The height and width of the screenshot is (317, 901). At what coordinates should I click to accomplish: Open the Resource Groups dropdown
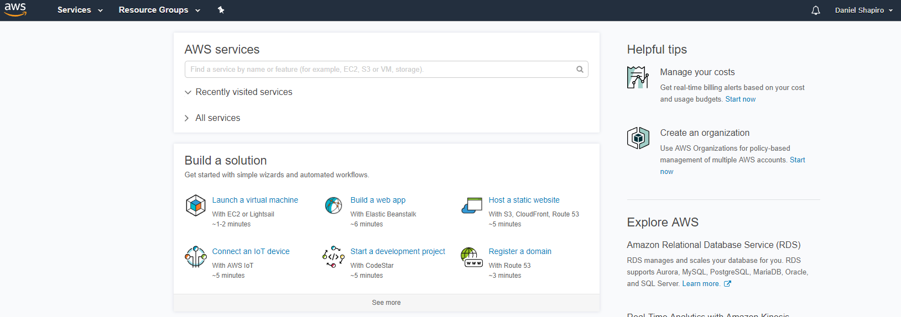(159, 10)
